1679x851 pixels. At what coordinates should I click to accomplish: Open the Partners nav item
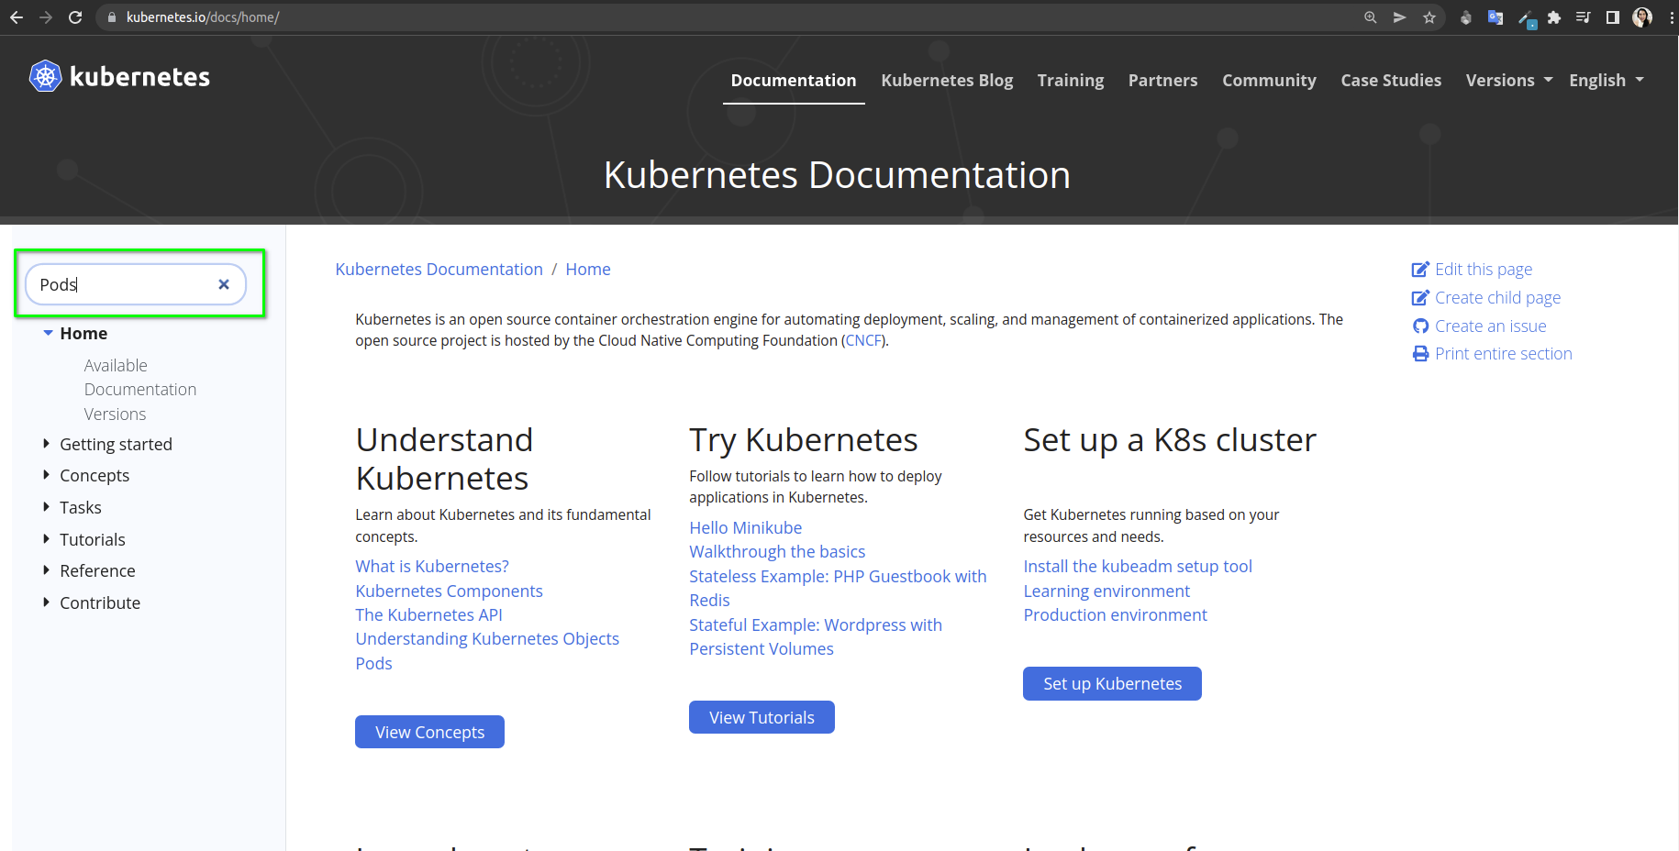(1162, 80)
